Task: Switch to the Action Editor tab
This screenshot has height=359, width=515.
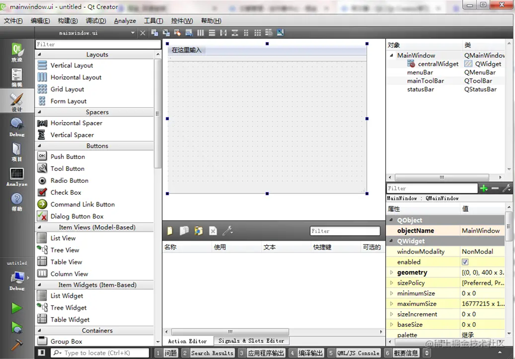Action: coord(188,341)
